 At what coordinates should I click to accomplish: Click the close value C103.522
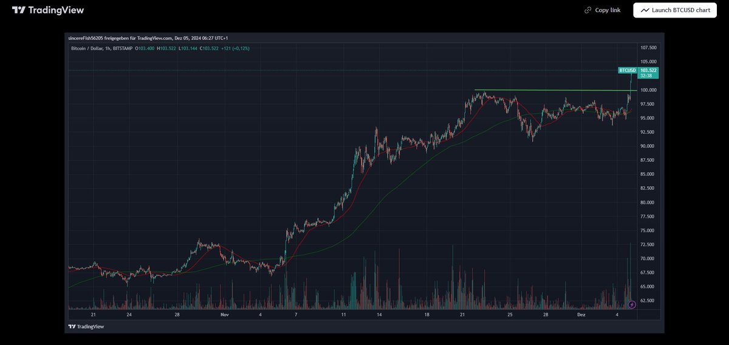(x=209, y=48)
